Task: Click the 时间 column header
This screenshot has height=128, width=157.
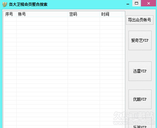Action: [111, 14]
